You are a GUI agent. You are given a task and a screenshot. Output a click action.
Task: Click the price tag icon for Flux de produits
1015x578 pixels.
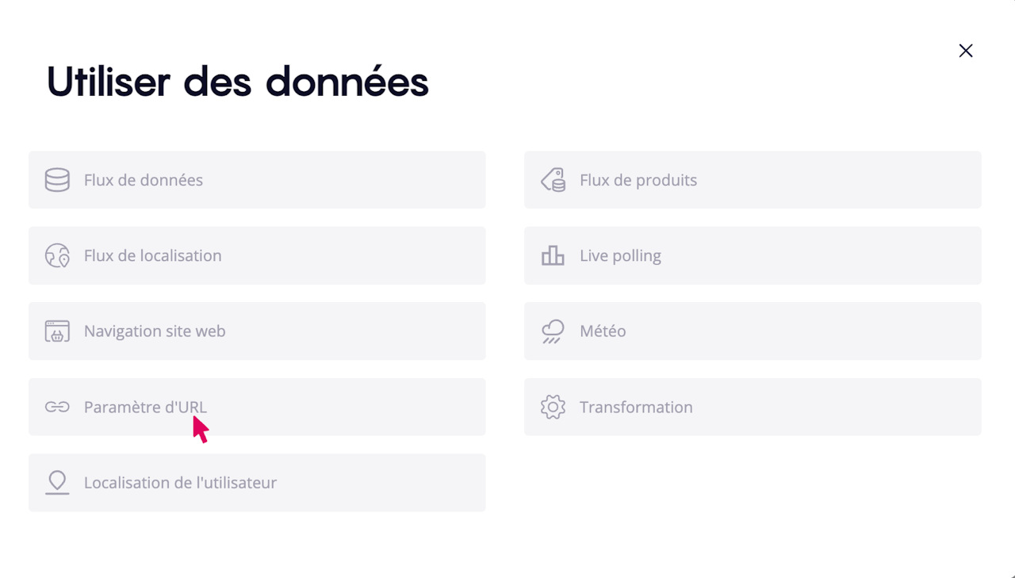tap(553, 180)
